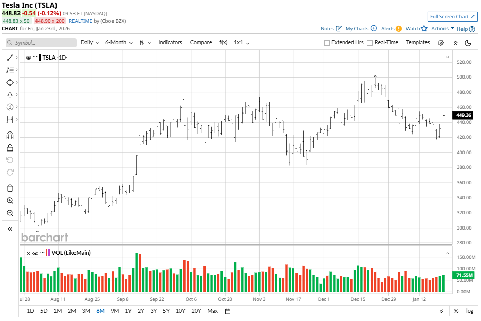
Task: Open chart settings gear
Action: (x=441, y=43)
